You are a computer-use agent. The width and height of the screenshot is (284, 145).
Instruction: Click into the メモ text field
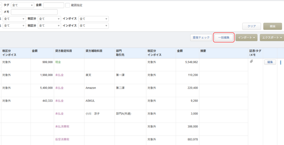click(34, 12)
